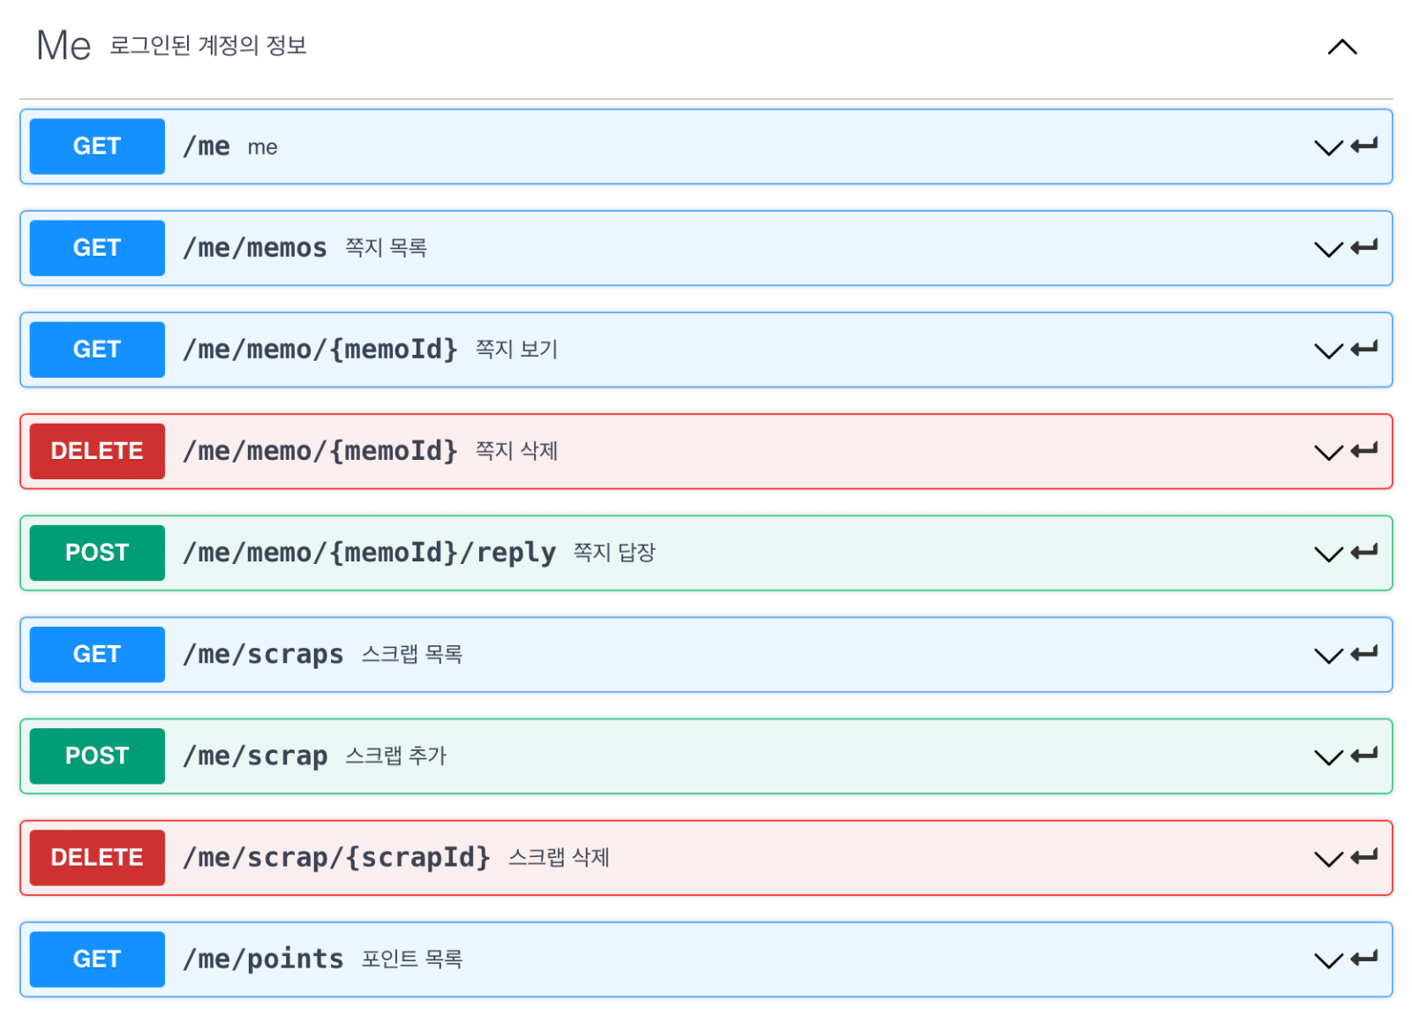The height and width of the screenshot is (1023, 1412).
Task: Expand the POST /me/memo/{memoId}/reply chevron
Action: (x=1328, y=553)
